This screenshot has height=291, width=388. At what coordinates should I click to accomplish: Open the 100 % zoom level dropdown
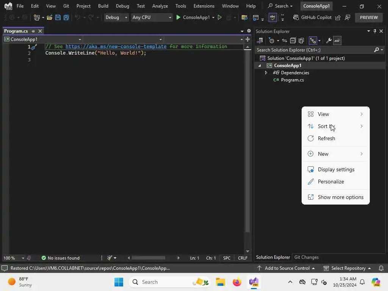pyautogui.click(x=14, y=258)
